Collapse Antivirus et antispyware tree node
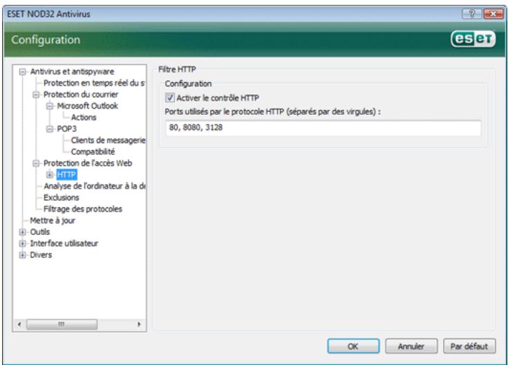The image size is (508, 365). [22, 71]
